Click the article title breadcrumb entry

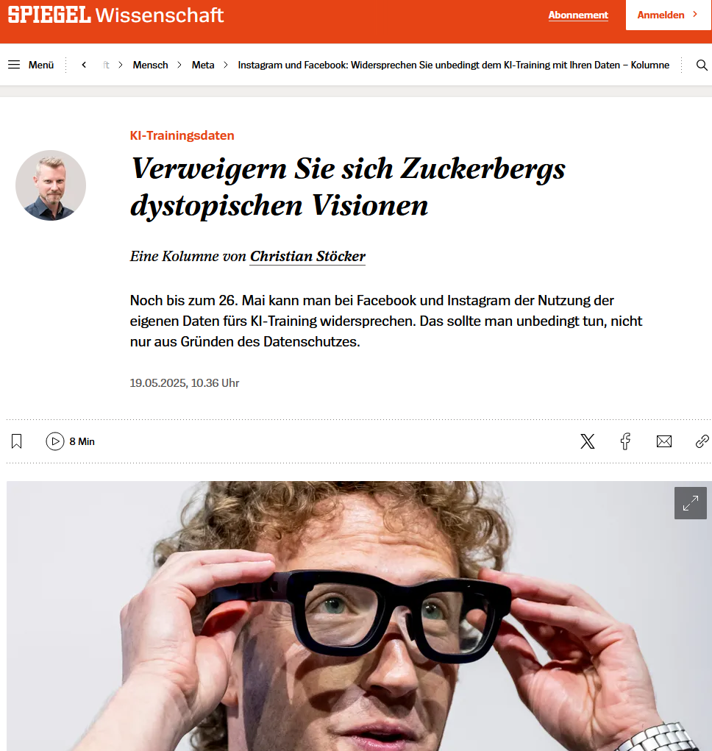pyautogui.click(x=453, y=65)
